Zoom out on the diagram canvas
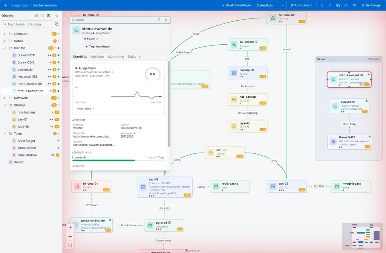Screen dimensions: 386x253 pos(70,236)
